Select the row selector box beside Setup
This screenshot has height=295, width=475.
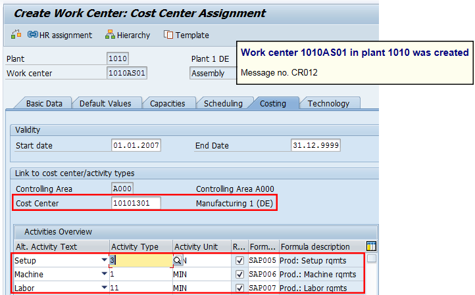coord(372,260)
